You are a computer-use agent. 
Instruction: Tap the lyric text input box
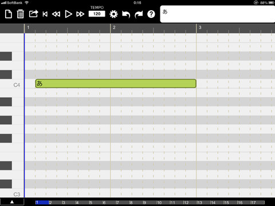tap(218, 14)
